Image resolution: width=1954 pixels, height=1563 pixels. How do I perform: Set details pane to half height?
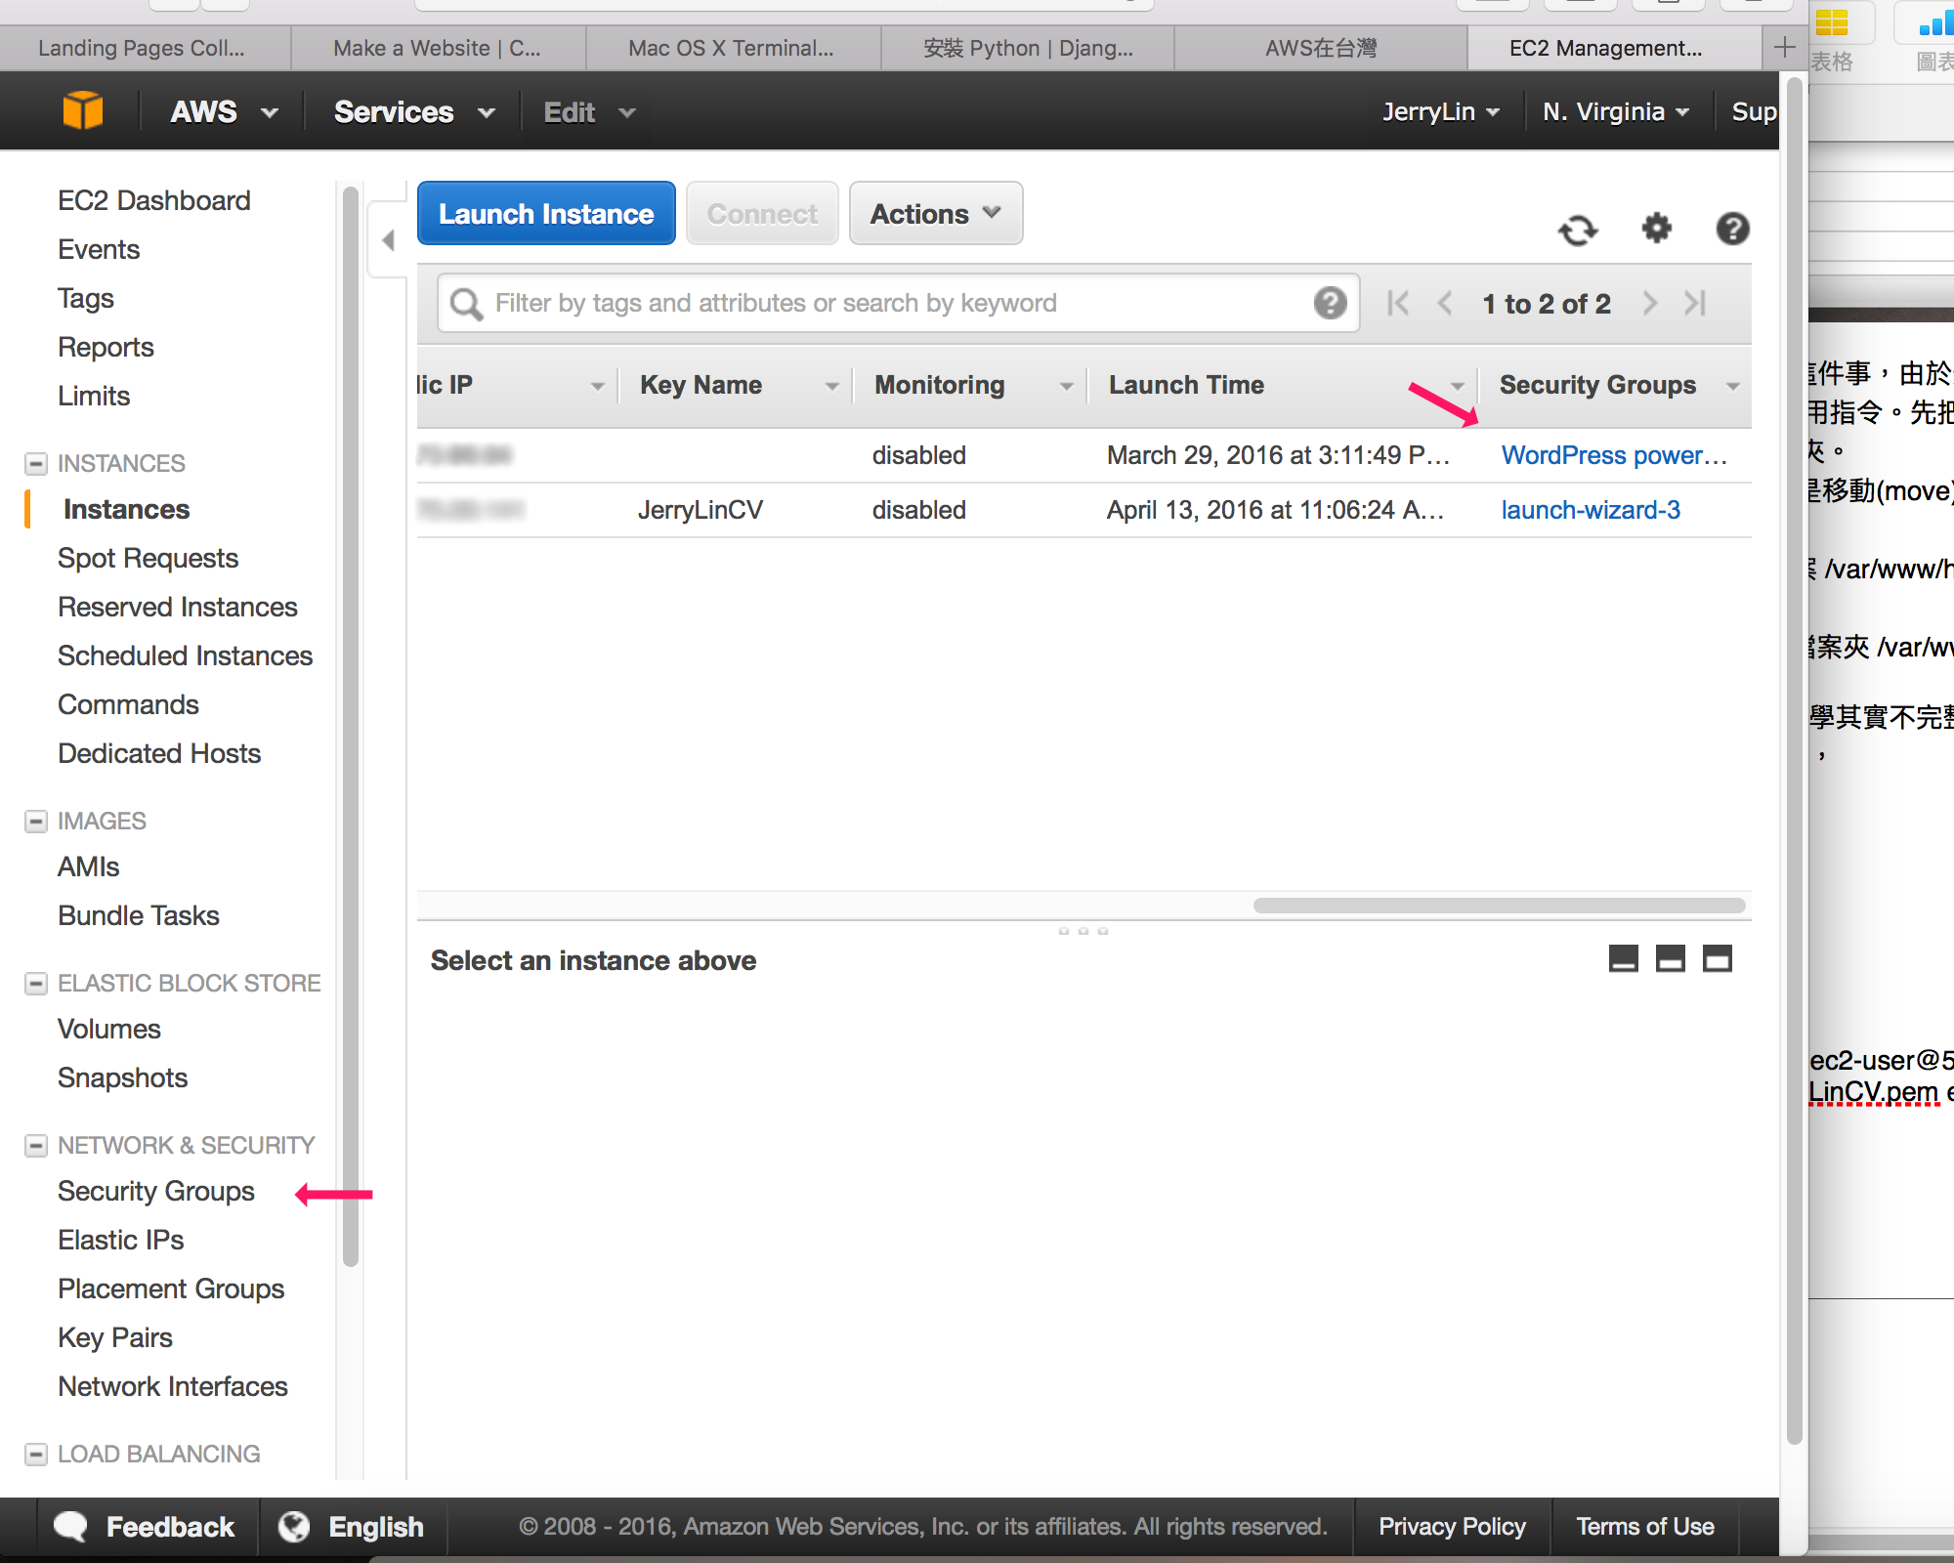[1670, 959]
